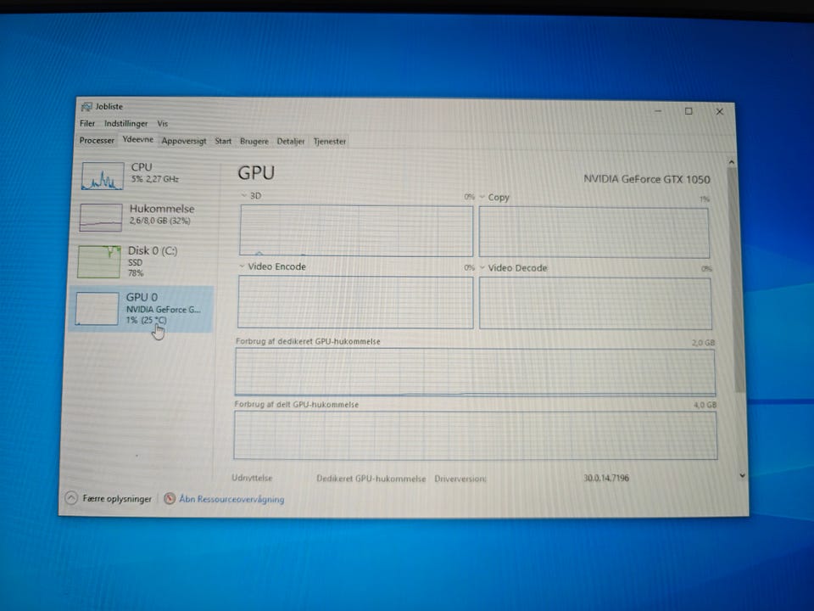
Task: Select the CPU usage graph thumbnail
Action: [x=103, y=176]
